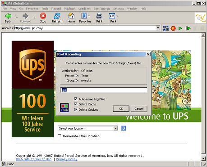The width and height of the screenshot is (207, 167).
Task: Click the green play-step icon
Action: coord(188,28)
